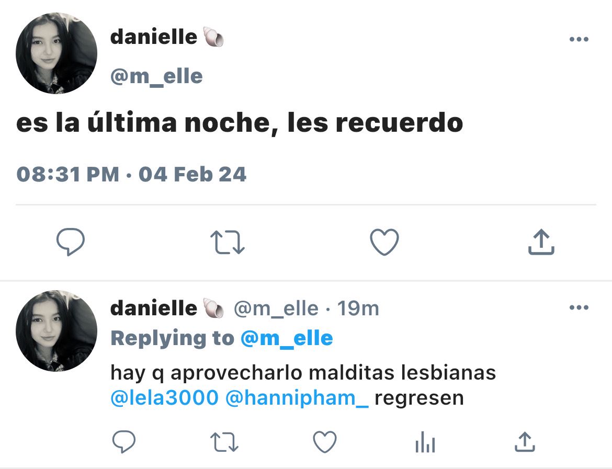
Task: View analytics of the reply tweet
Action: (425, 442)
